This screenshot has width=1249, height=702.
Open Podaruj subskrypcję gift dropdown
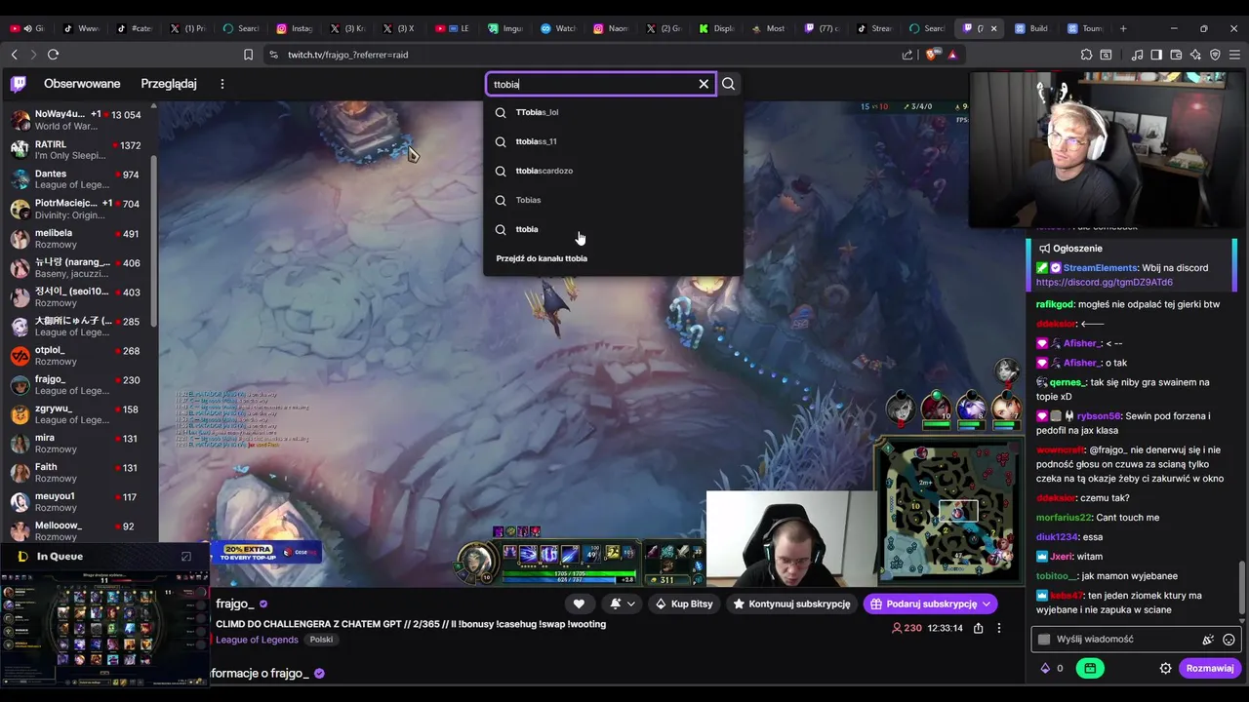pyautogui.click(x=930, y=604)
